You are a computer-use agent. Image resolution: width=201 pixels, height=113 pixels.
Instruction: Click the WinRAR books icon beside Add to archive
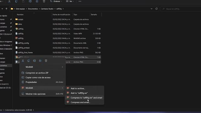click(x=68, y=88)
